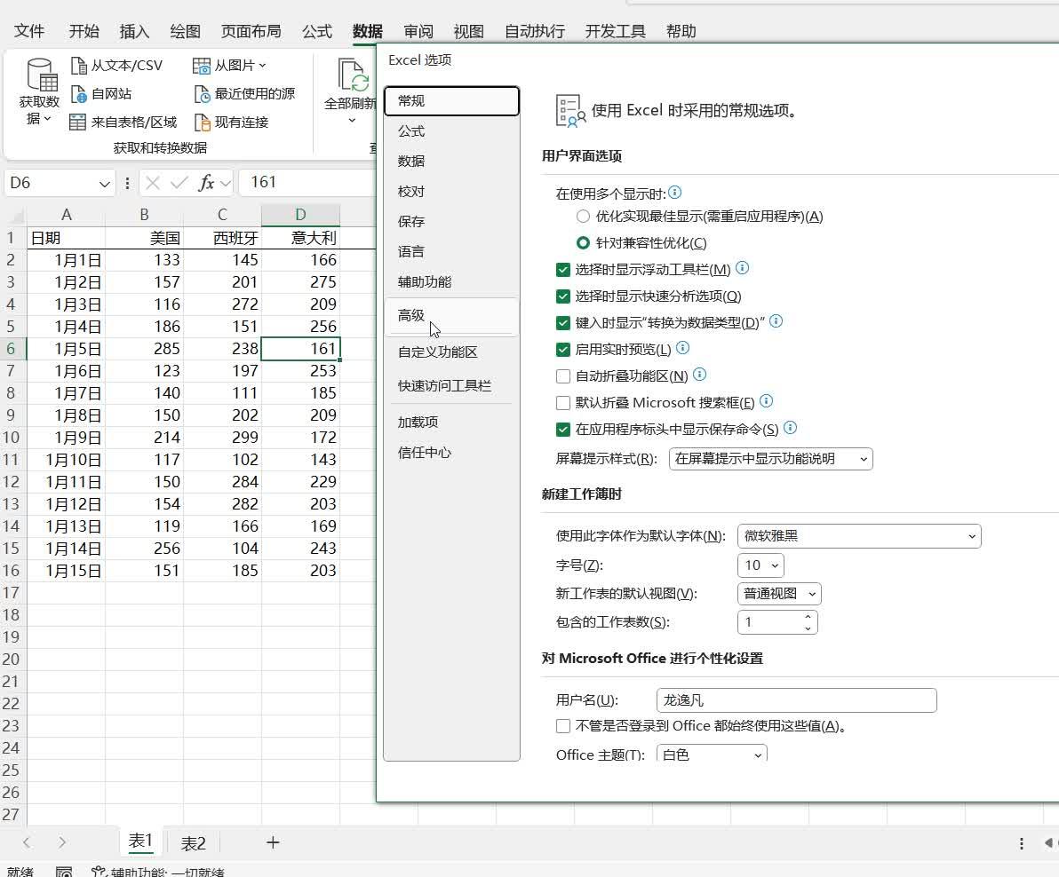Open font size dropdown showing 10
The image size is (1059, 877).
[x=761, y=565]
